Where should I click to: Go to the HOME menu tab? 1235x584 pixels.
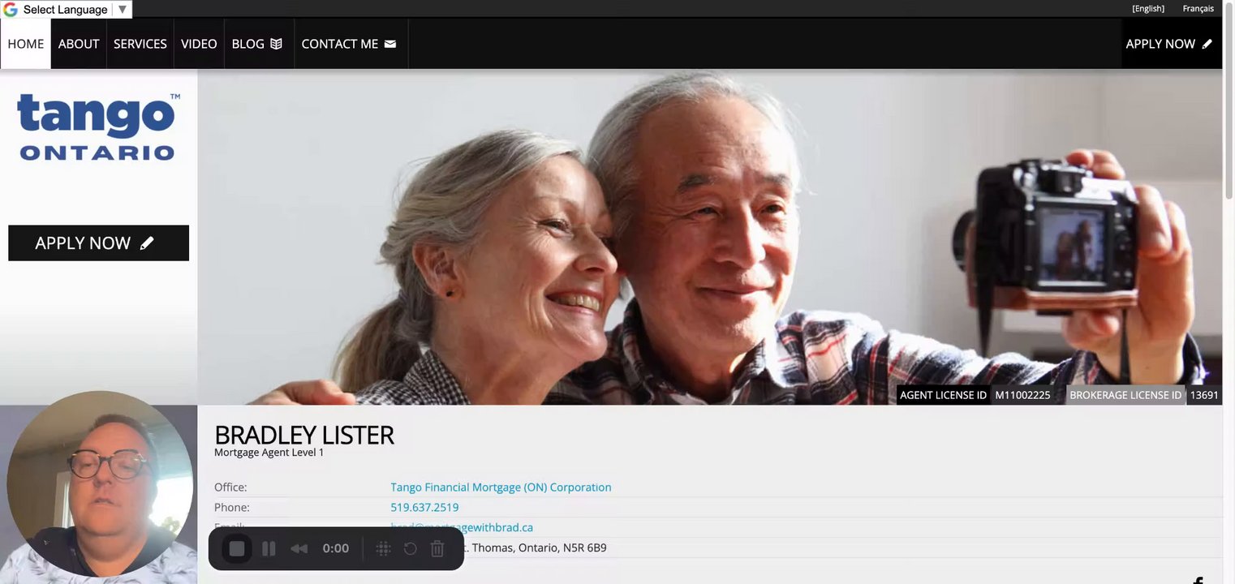[x=26, y=44]
